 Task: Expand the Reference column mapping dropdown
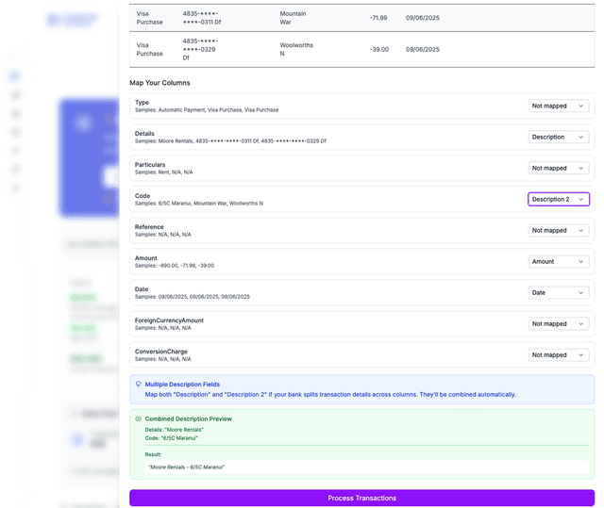pyautogui.click(x=558, y=230)
